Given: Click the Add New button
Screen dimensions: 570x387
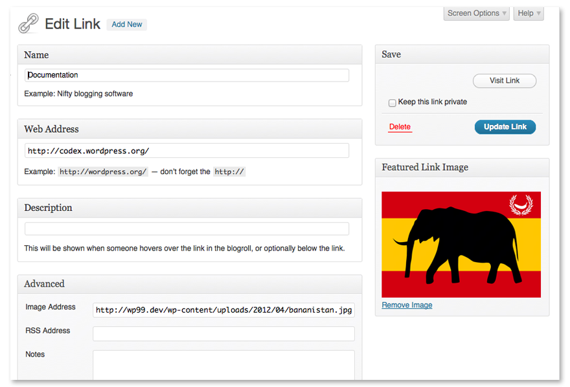Looking at the screenshot, I should point(126,25).
